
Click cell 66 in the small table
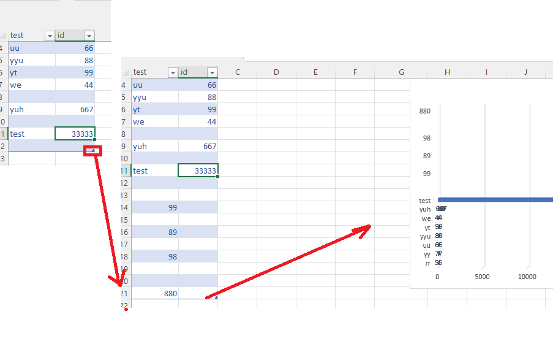(x=75, y=48)
